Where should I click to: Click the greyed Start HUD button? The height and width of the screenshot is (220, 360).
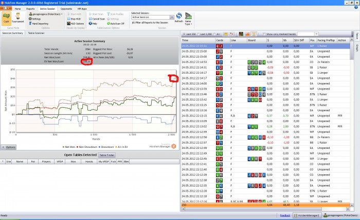tap(74, 14)
